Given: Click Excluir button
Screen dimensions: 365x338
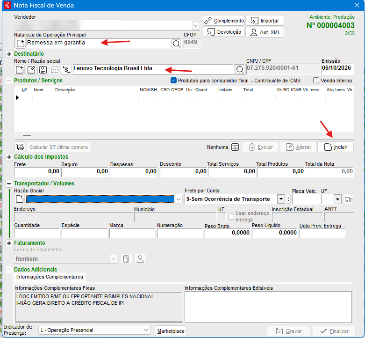Looking at the screenshot, I should click(x=260, y=147).
